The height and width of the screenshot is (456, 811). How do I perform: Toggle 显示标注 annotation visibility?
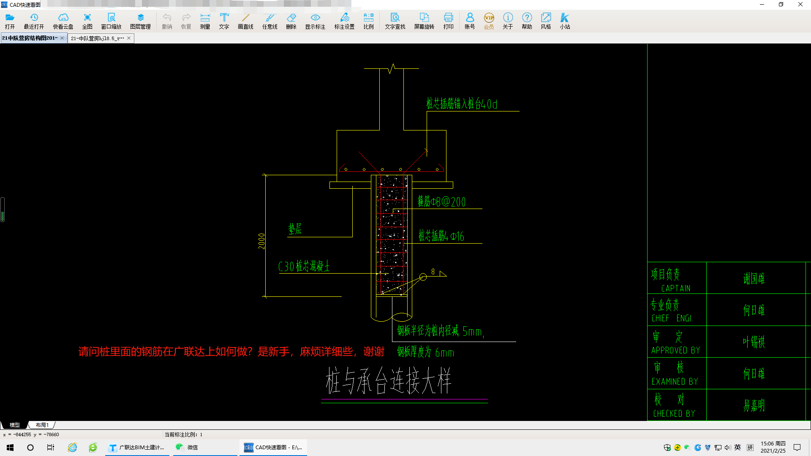pos(315,21)
